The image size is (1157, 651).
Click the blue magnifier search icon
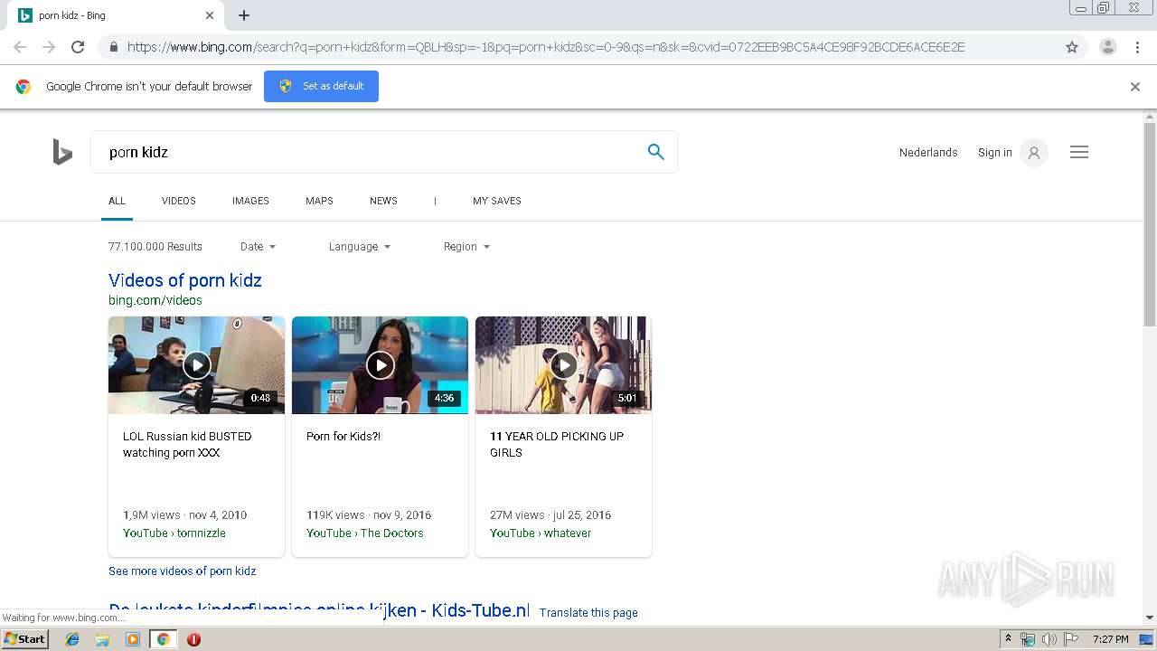(655, 152)
